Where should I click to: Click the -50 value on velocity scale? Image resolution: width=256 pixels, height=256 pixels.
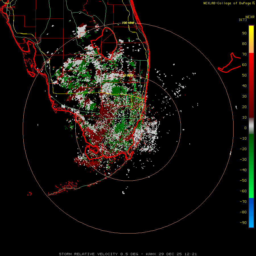[243, 181]
